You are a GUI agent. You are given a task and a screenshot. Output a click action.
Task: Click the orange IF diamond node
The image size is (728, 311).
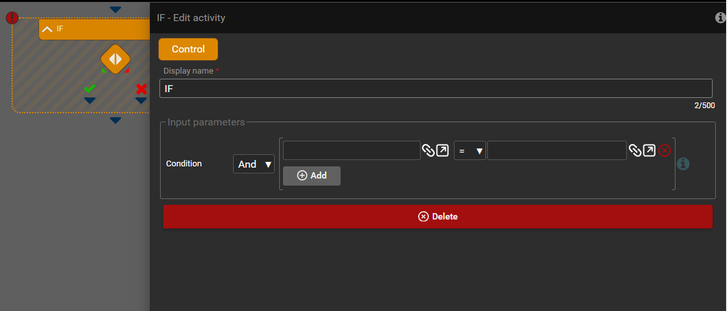coord(115,60)
